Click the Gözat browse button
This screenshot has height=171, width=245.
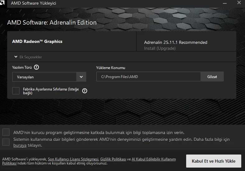click(x=212, y=76)
